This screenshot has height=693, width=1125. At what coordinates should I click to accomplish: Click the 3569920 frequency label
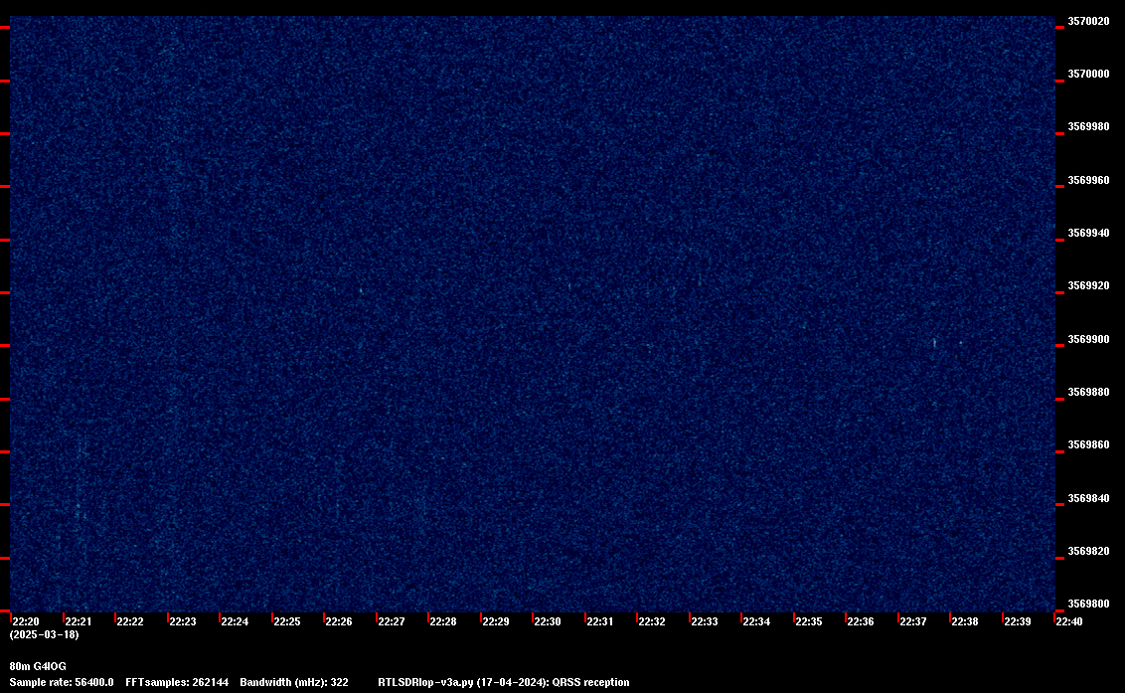coord(1088,285)
